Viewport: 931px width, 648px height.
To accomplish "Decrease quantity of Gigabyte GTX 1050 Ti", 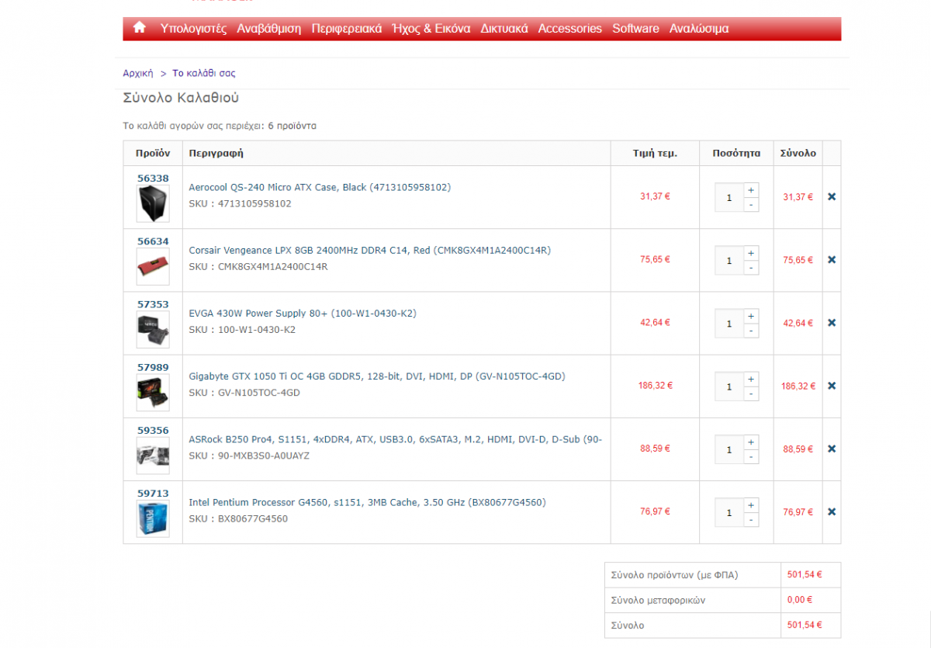I will (751, 393).
